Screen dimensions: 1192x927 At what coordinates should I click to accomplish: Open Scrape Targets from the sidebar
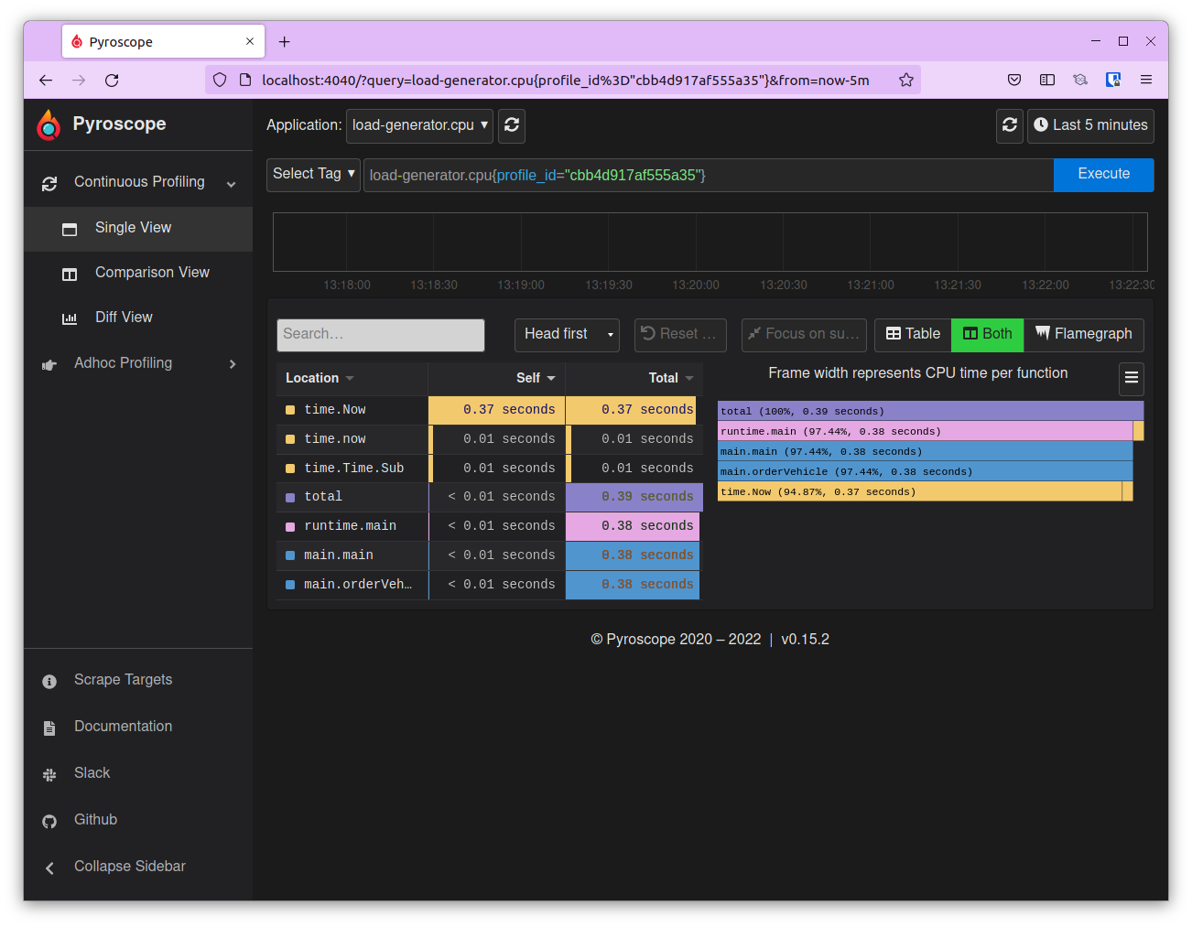pos(123,680)
